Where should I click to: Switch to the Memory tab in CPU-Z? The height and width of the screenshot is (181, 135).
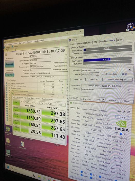(x=88, y=43)
